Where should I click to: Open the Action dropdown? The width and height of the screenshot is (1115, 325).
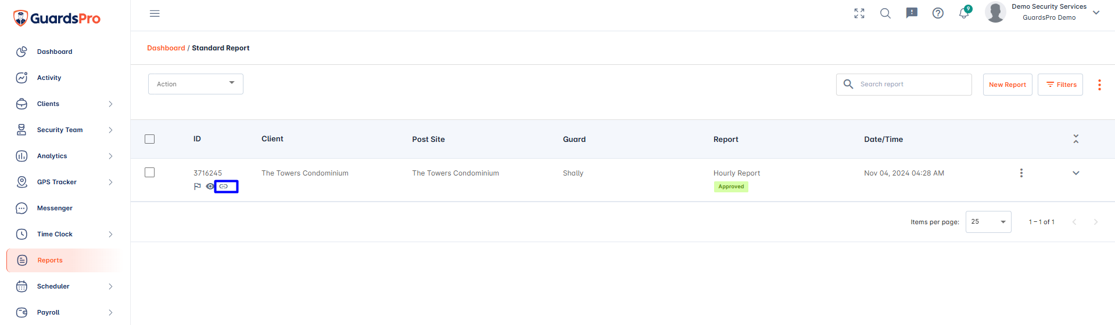pyautogui.click(x=196, y=84)
